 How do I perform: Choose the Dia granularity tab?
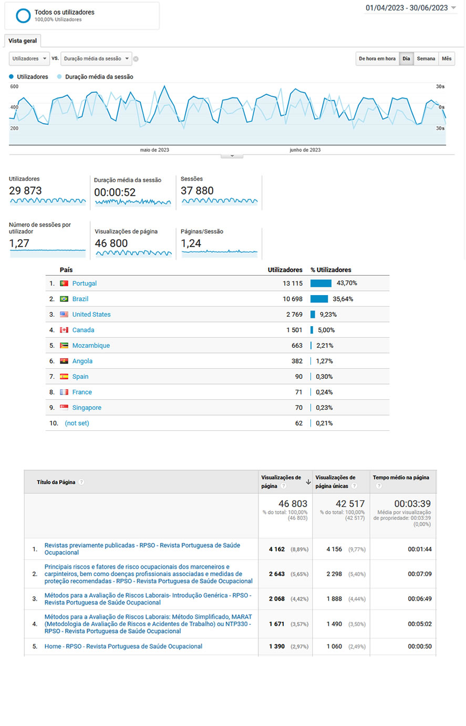[406, 59]
